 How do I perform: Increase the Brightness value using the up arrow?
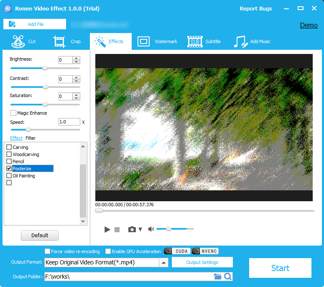tap(76, 58)
